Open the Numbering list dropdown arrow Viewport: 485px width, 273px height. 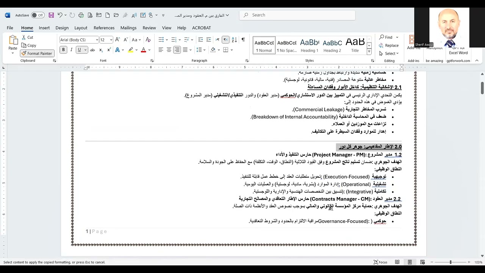179,40
